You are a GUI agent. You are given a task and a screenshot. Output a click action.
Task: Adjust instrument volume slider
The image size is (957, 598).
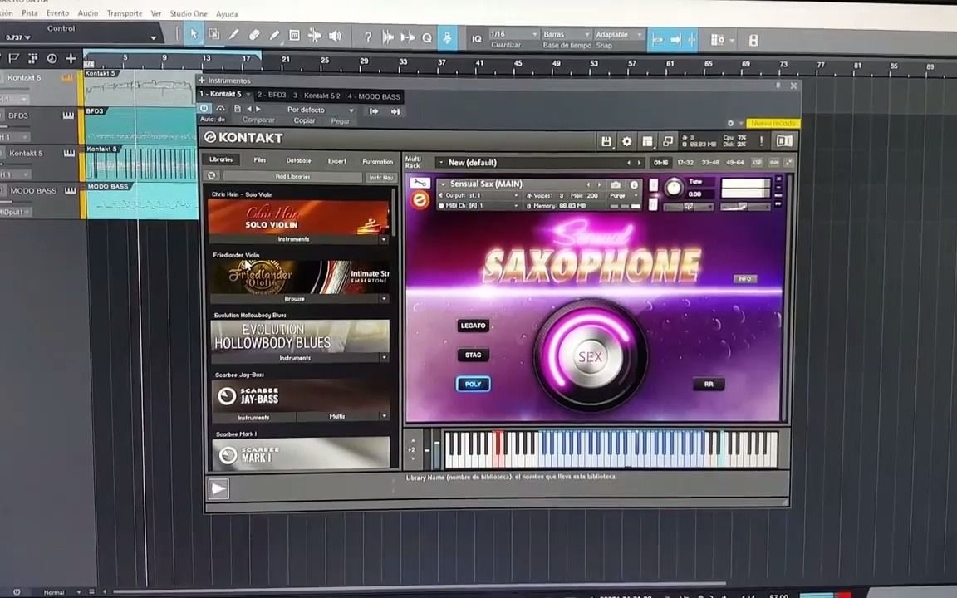click(x=744, y=208)
